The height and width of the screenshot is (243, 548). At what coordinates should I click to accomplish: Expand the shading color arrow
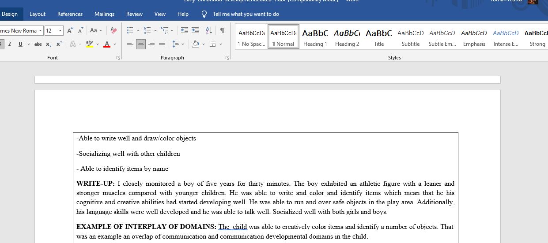pos(204,44)
